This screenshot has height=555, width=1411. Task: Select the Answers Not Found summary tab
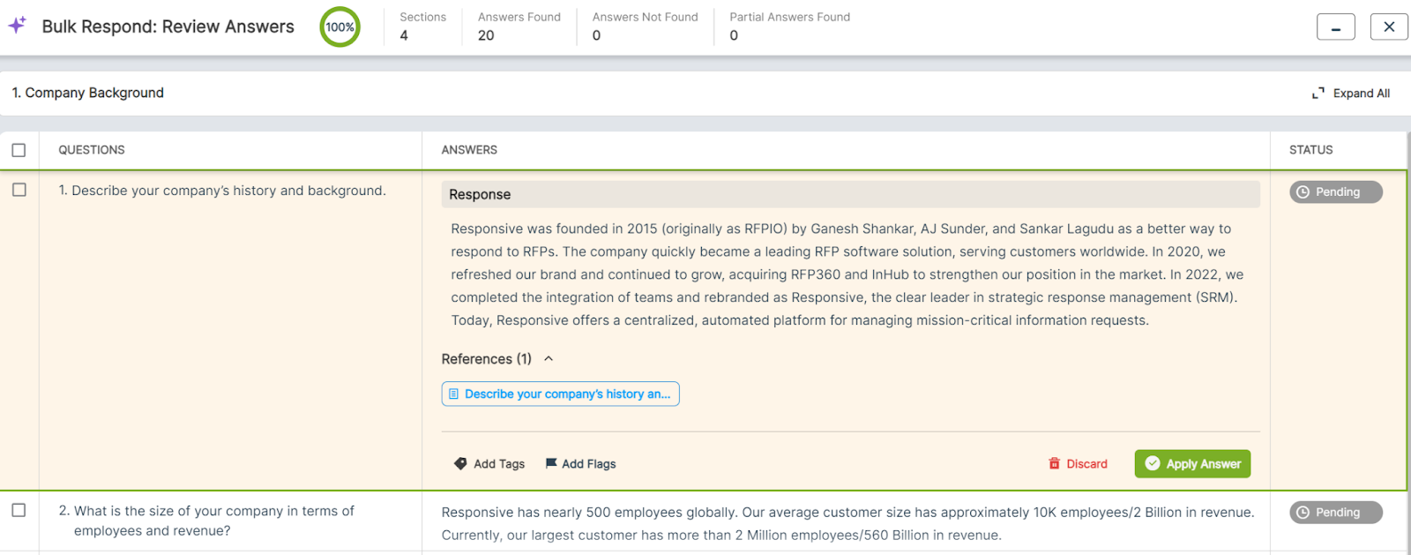[646, 26]
